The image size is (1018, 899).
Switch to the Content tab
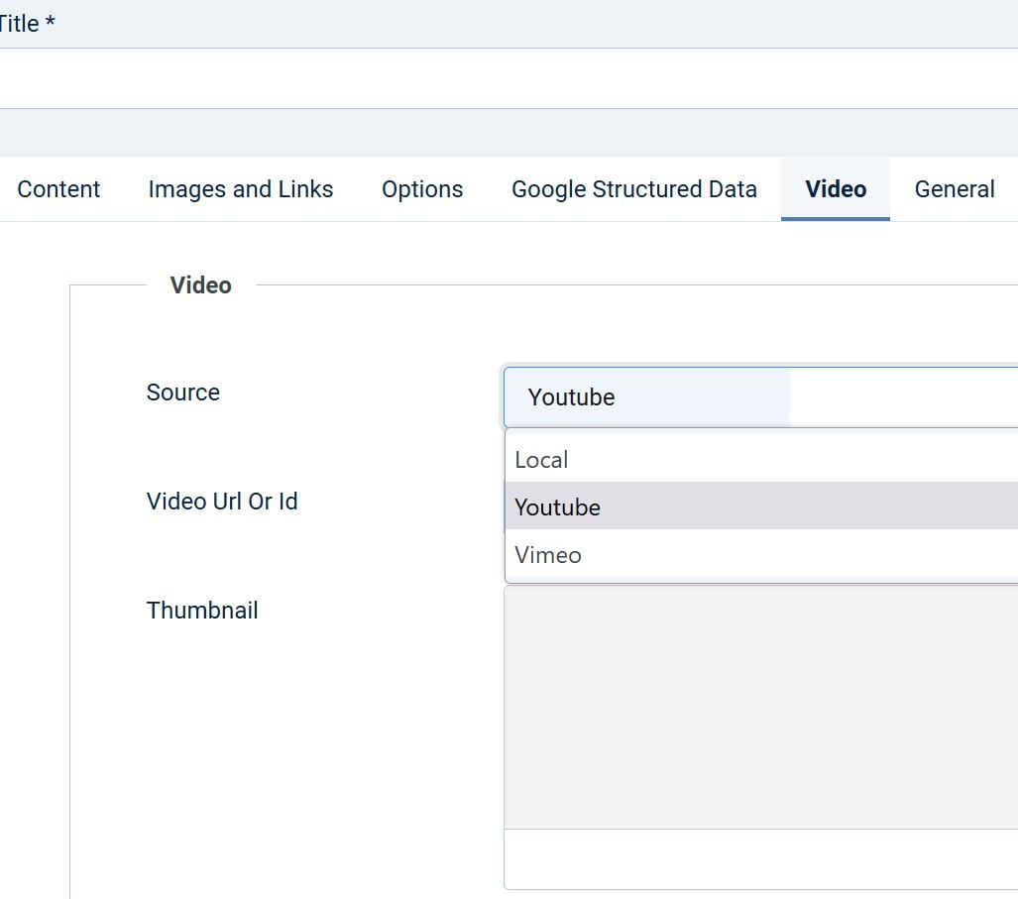click(x=58, y=189)
